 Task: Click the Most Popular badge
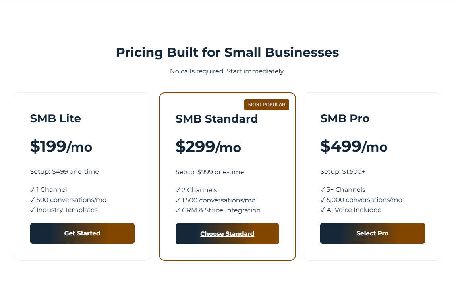coord(267,105)
